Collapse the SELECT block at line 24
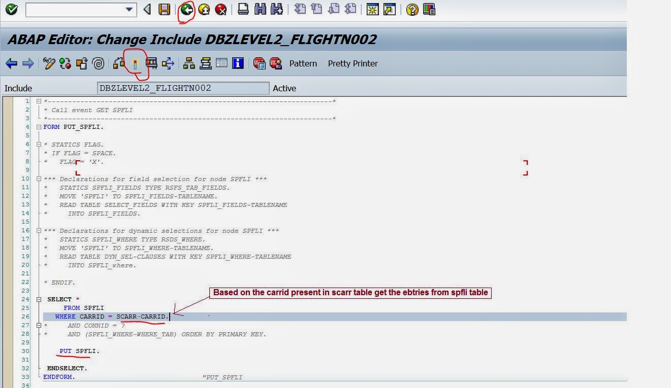This screenshot has width=671, height=388. (39, 299)
